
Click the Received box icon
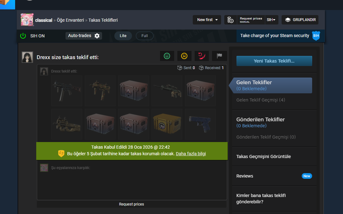(x=201, y=68)
